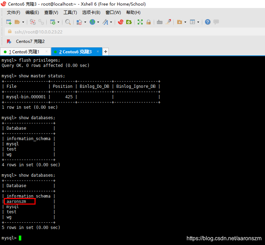The width and height of the screenshot is (265, 245).
Task: Expand the Encoding globe dropdown arrow
Action: (98, 22)
